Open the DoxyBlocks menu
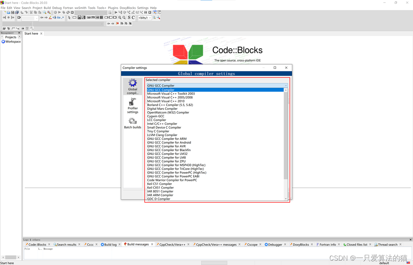This screenshot has height=265, width=413. (x=128, y=8)
